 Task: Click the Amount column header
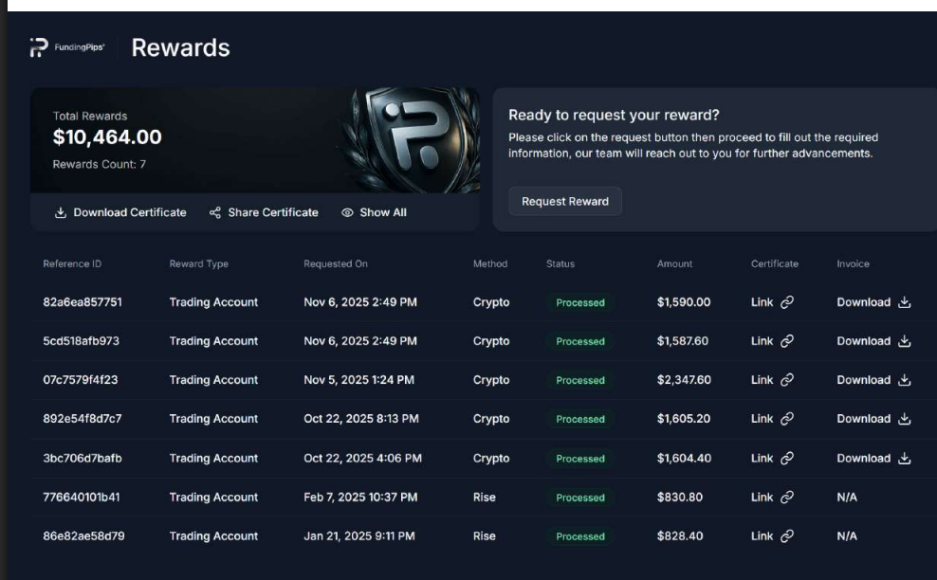point(674,263)
